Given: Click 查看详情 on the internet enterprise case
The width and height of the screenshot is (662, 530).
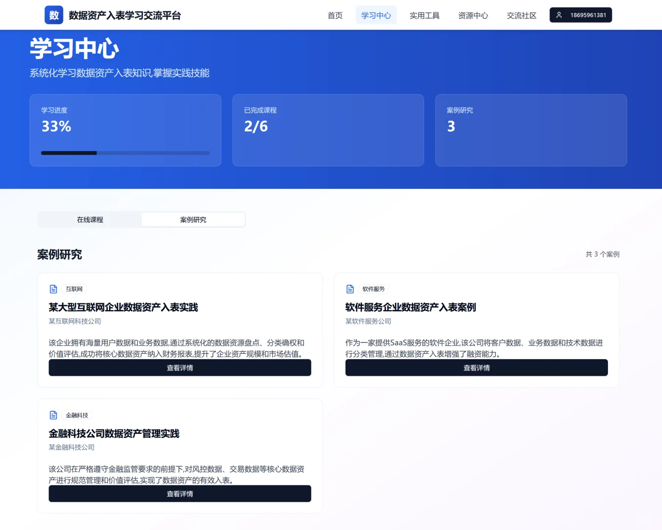Looking at the screenshot, I should [x=180, y=368].
